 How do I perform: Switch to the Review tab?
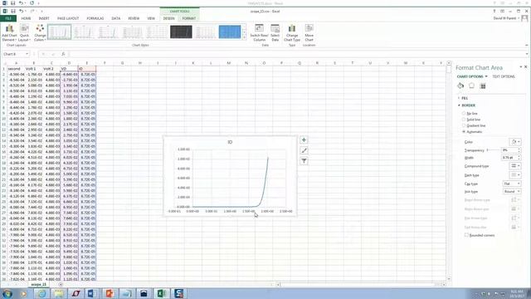pos(134,18)
